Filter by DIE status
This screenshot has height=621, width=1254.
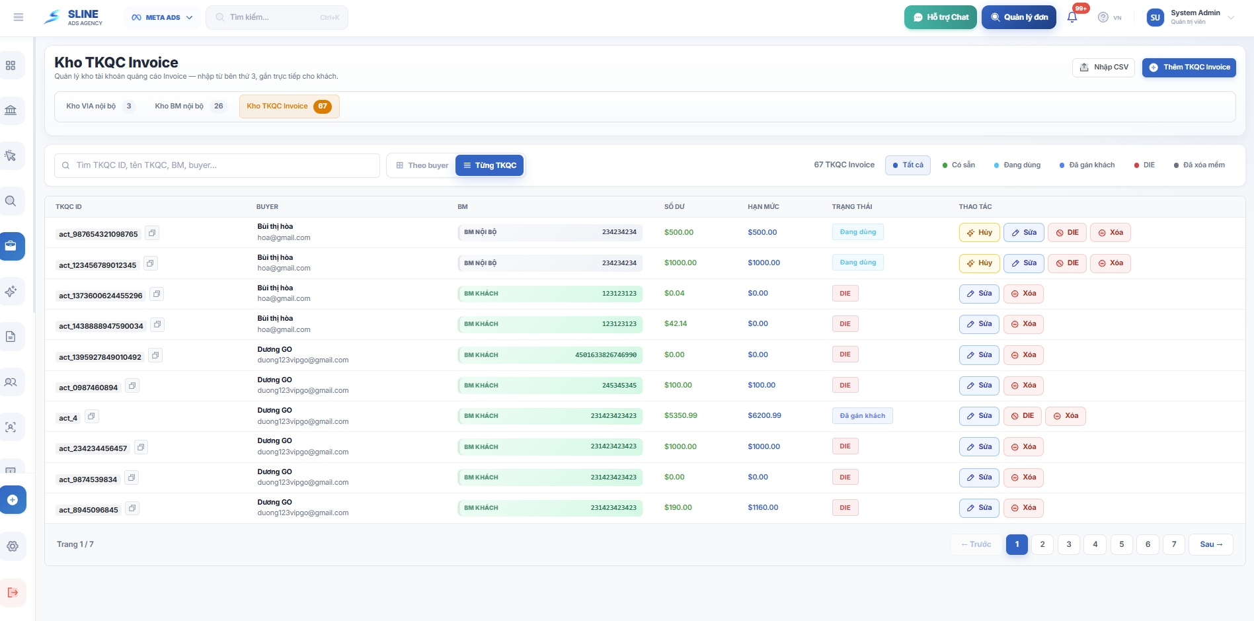click(x=1144, y=165)
